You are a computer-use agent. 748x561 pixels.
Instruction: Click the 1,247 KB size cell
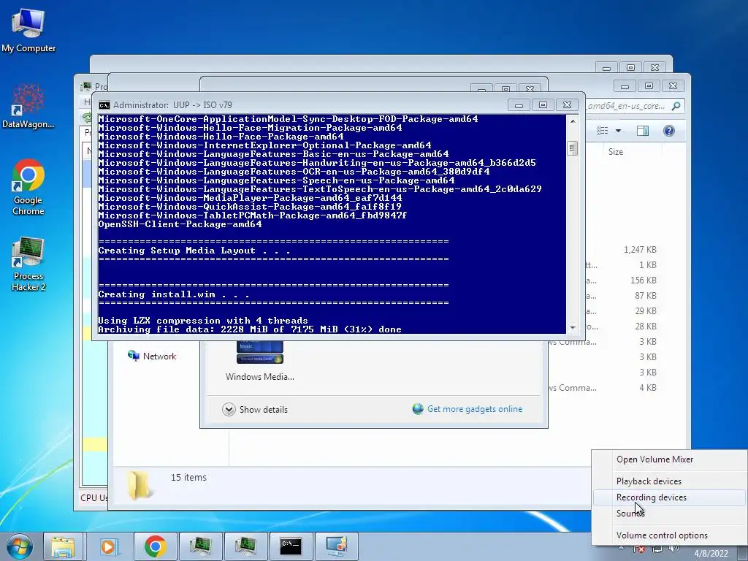[x=640, y=250]
